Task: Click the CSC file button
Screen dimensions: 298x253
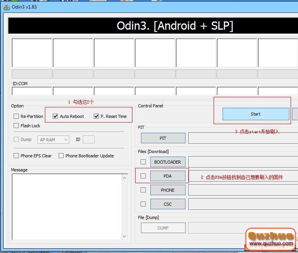Action: (168, 204)
